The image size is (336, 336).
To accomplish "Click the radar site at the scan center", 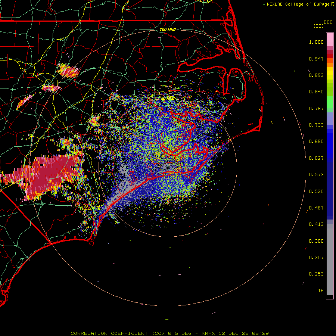I will [x=168, y=168].
